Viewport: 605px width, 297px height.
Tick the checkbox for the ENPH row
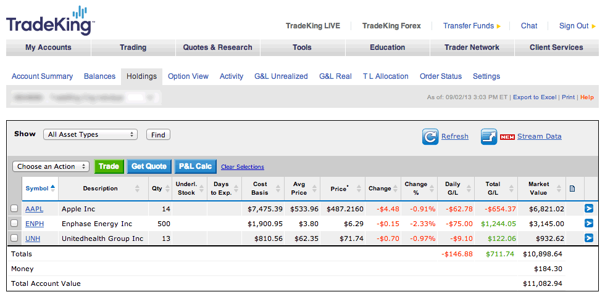tap(14, 223)
